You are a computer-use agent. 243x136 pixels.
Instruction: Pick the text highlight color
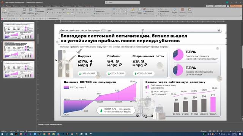68,12
